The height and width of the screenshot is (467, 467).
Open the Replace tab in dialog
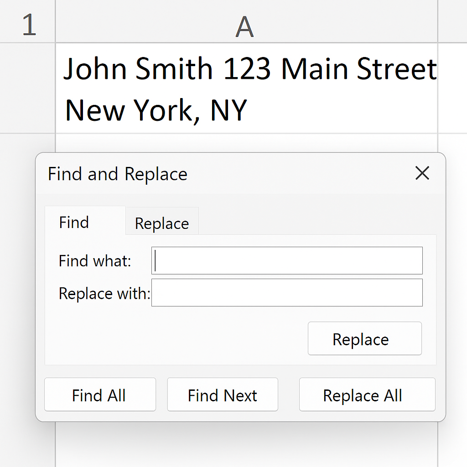tap(162, 223)
